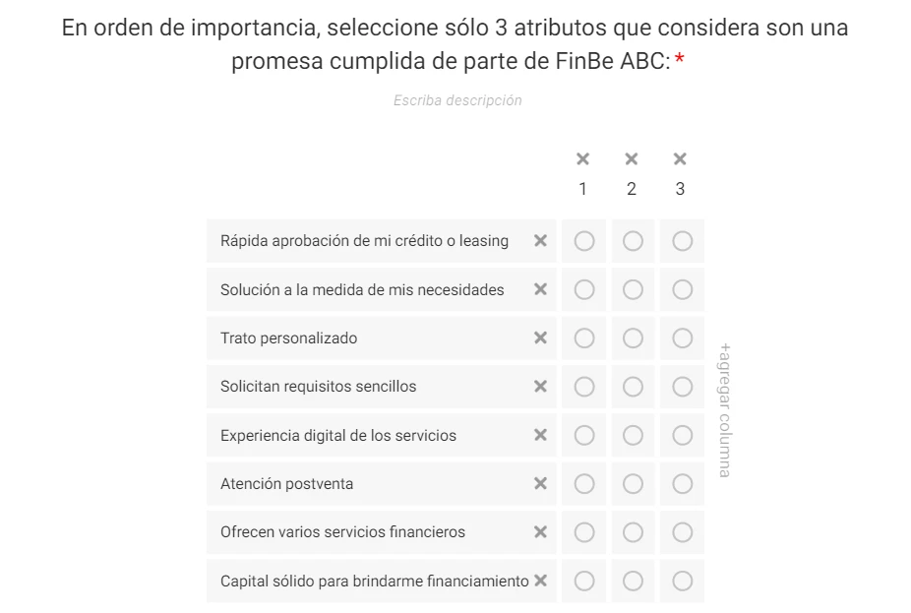
Task: Delete the row "Rápida aprobación de mi crédito o leasing"
Action: coord(540,240)
